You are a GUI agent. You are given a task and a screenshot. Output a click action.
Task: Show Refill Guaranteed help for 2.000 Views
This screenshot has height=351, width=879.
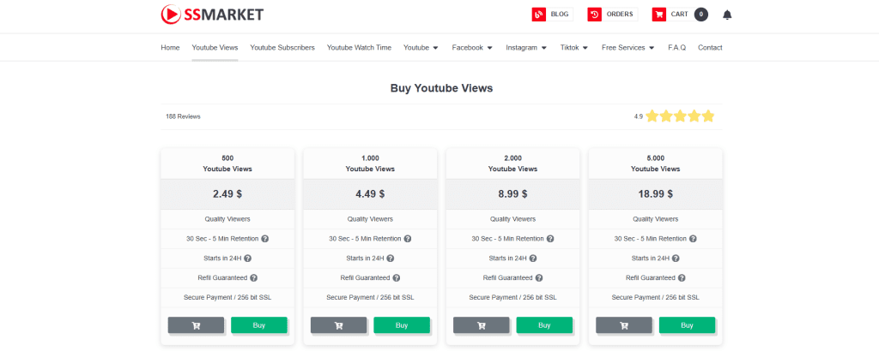(539, 277)
